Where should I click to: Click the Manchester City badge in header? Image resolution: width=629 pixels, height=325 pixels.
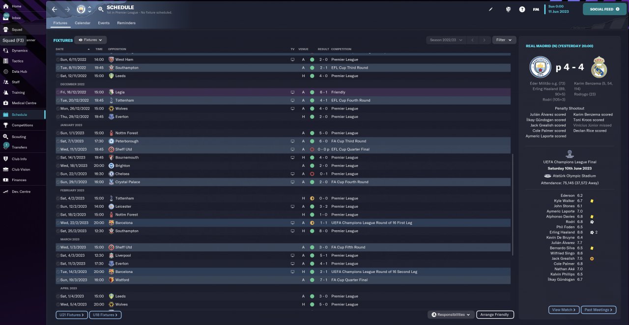81,9
